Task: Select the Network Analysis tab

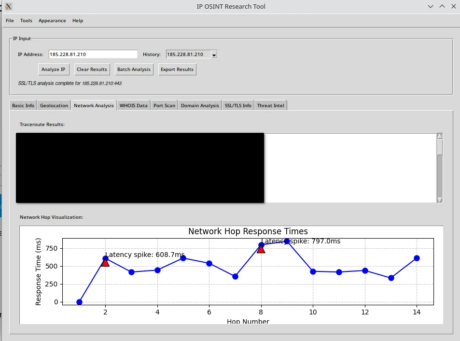Action: (x=94, y=105)
